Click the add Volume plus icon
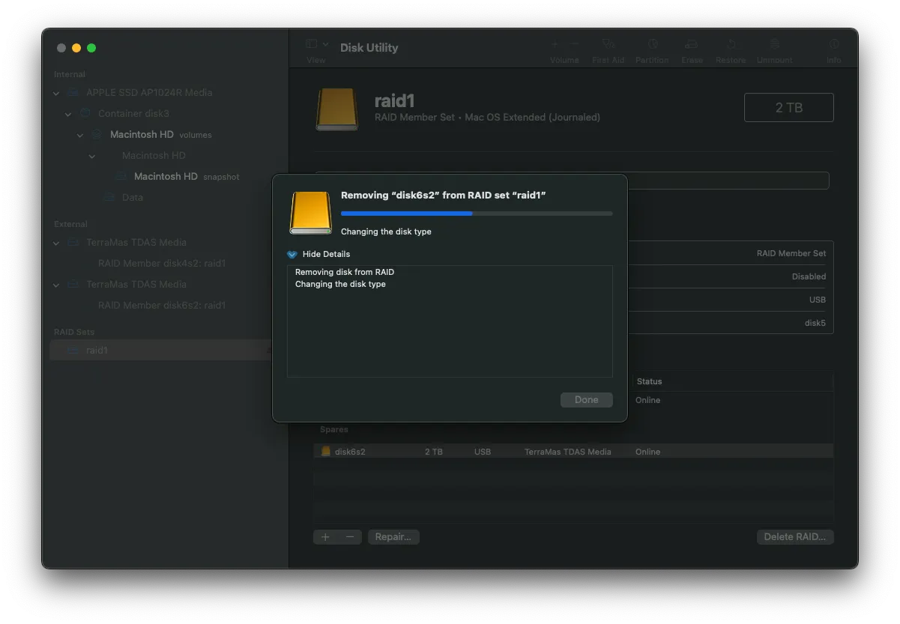Screen dimensions: 900x624 (555, 45)
